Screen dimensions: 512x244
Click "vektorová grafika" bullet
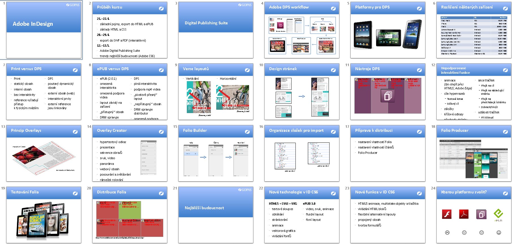[283, 231]
